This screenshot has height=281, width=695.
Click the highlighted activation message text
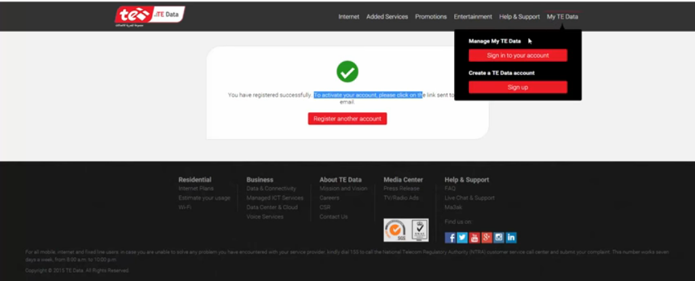(x=368, y=95)
